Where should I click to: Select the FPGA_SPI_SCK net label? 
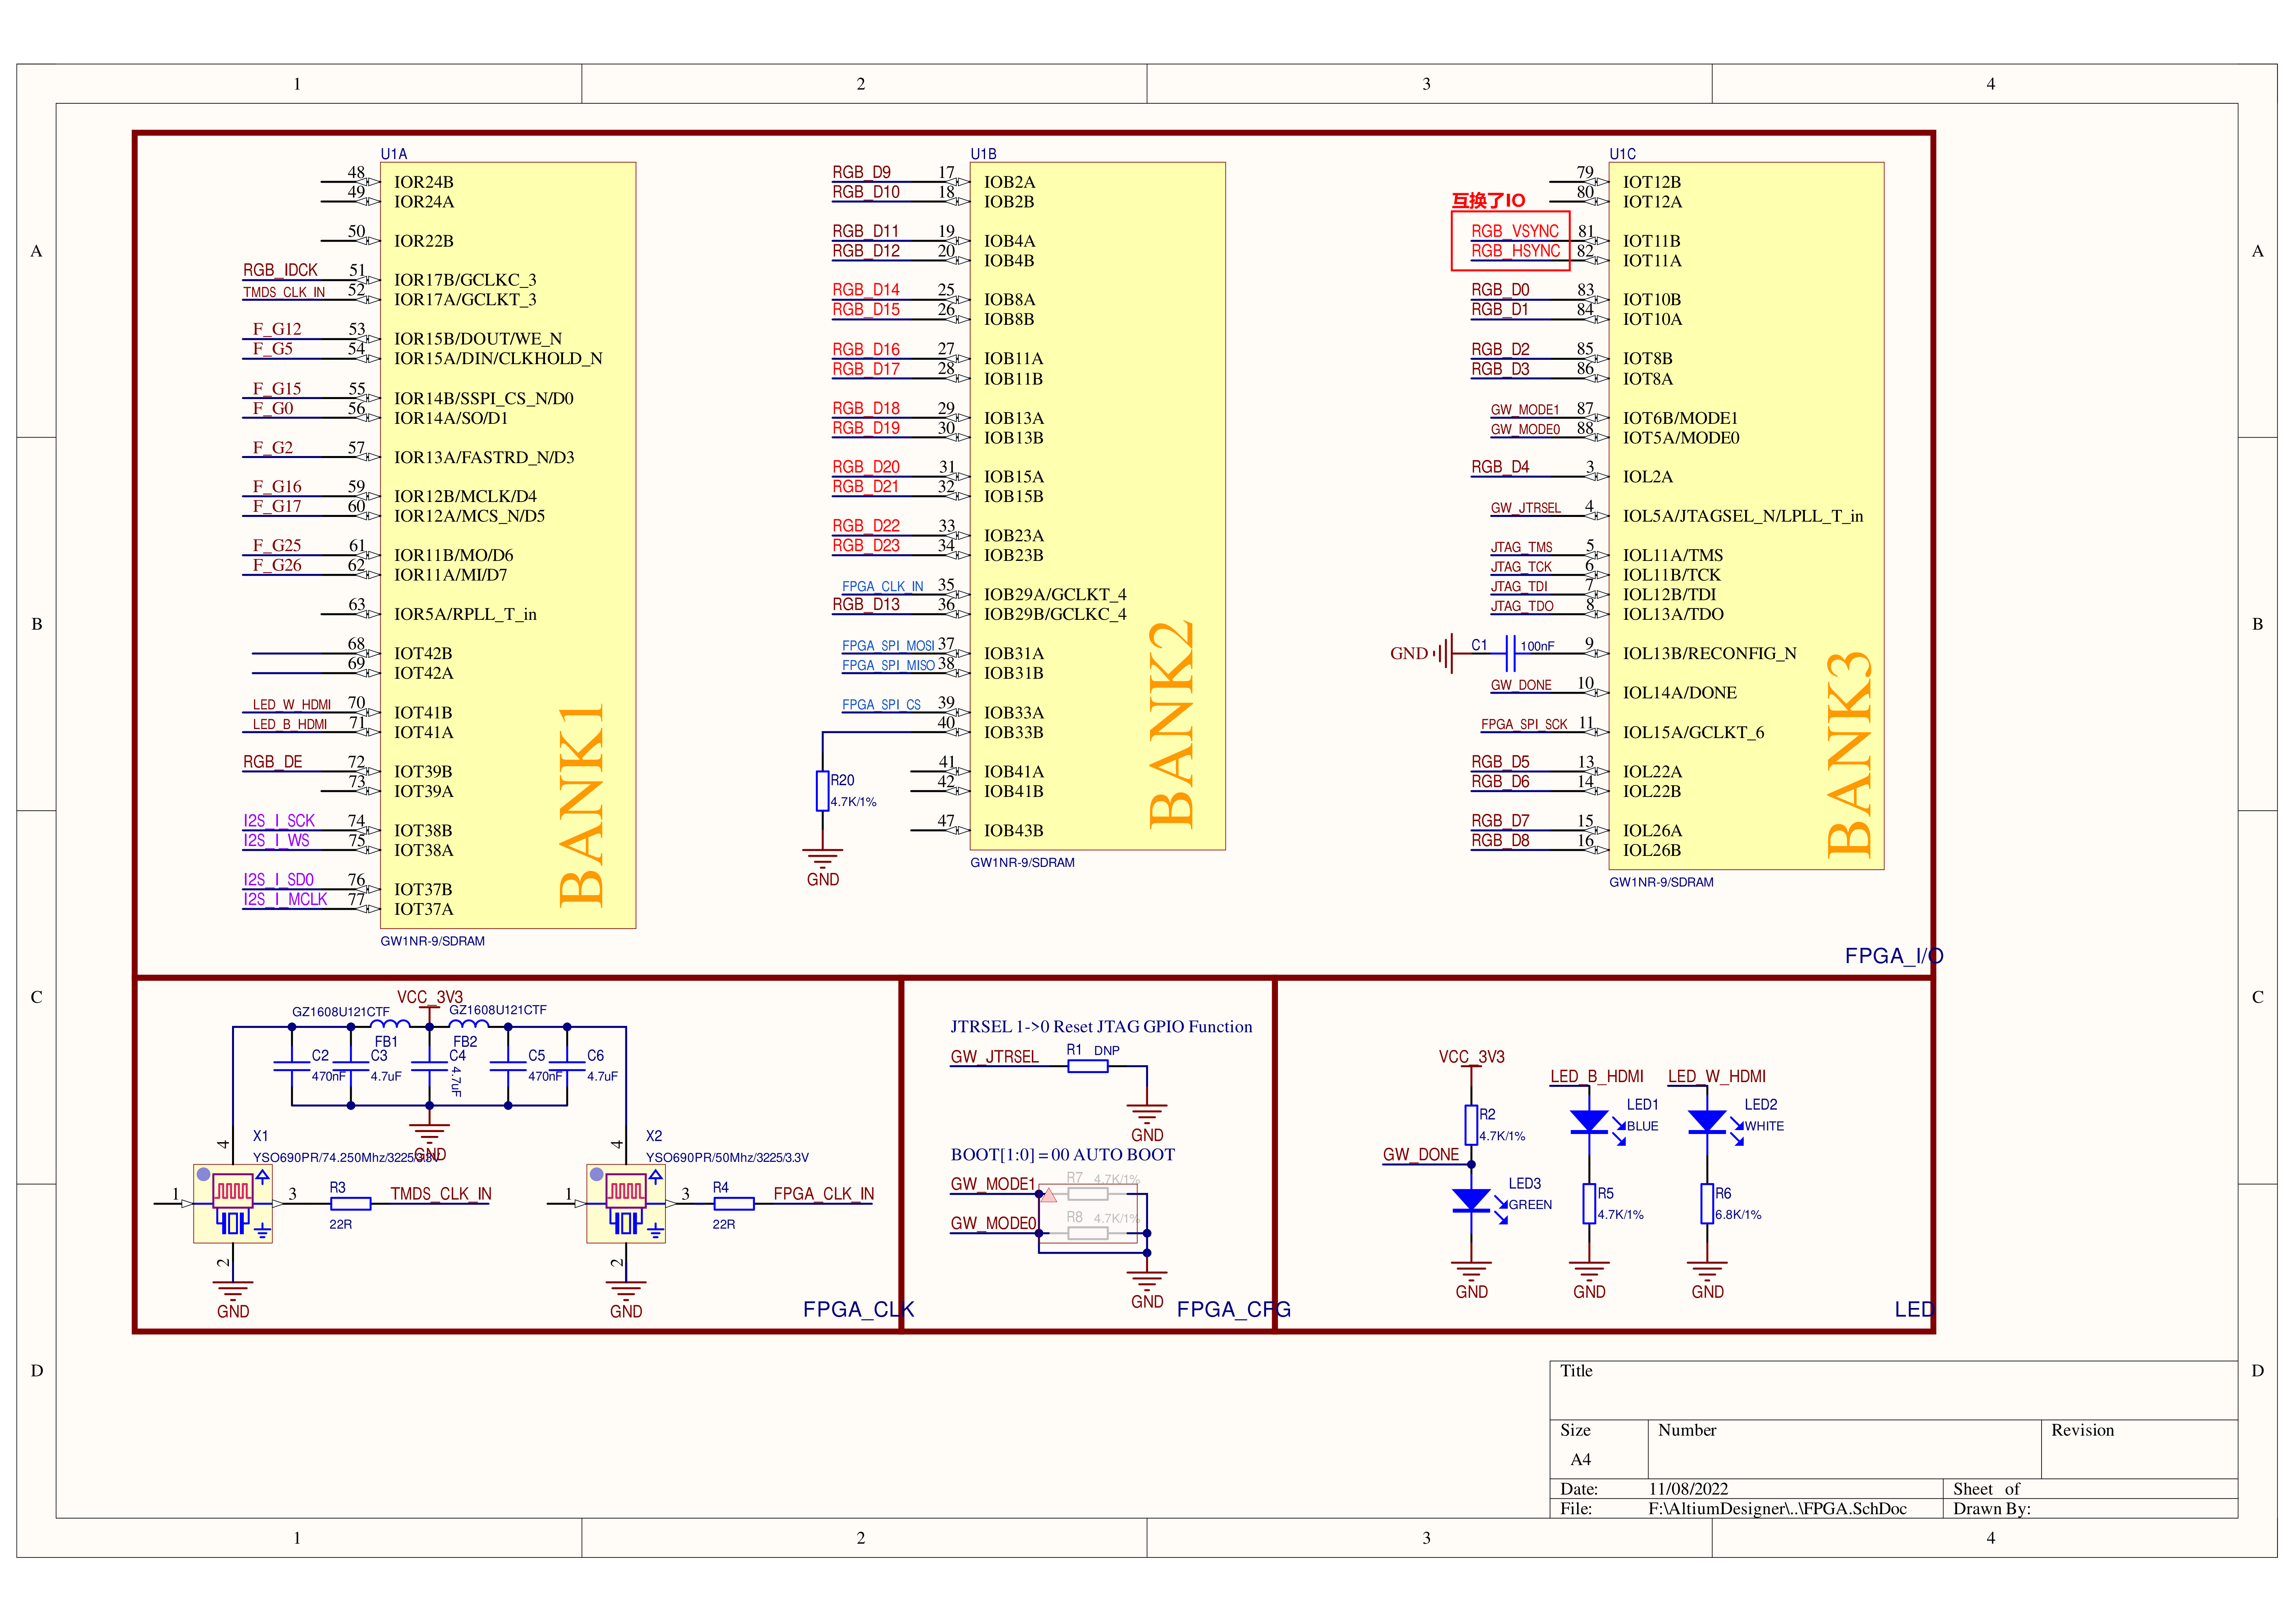[1524, 724]
